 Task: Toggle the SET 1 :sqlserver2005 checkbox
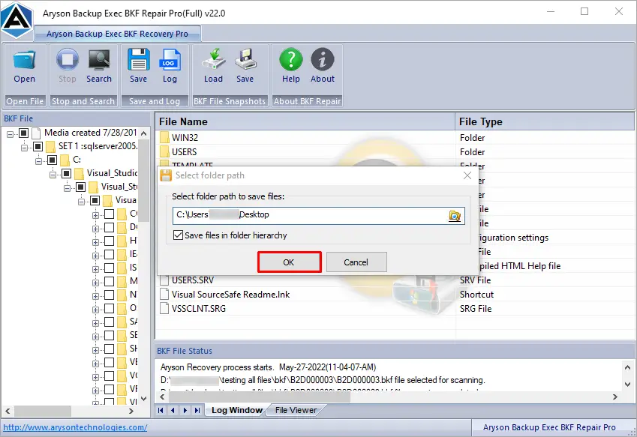[x=38, y=146]
